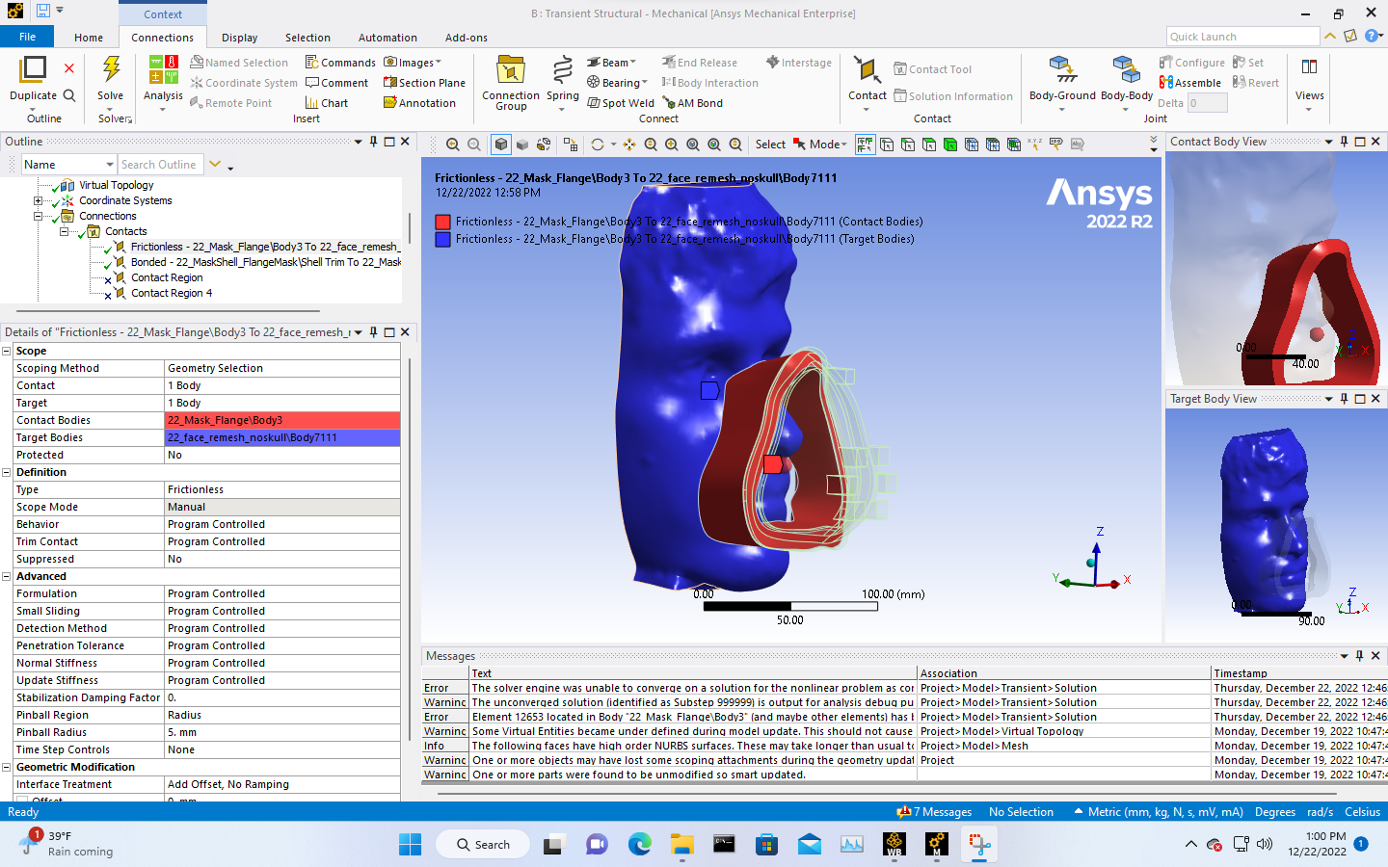This screenshot has height=867, width=1388.
Task: Select the Pan tool in graphics toolbar
Action: point(629,144)
